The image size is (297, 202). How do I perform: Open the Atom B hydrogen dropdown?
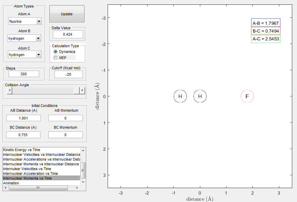click(x=24, y=38)
